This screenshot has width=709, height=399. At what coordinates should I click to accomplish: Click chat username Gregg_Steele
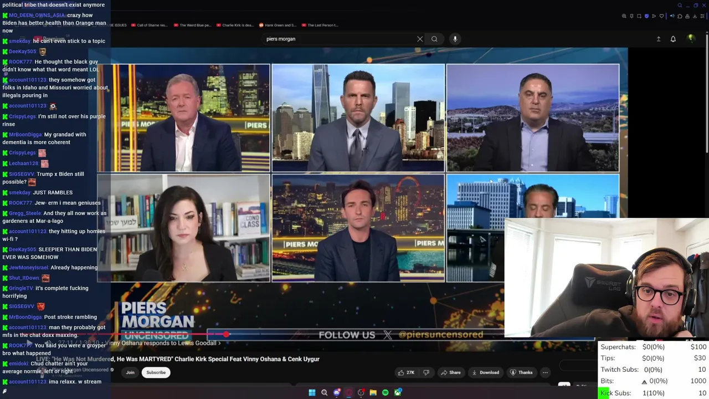25,213
